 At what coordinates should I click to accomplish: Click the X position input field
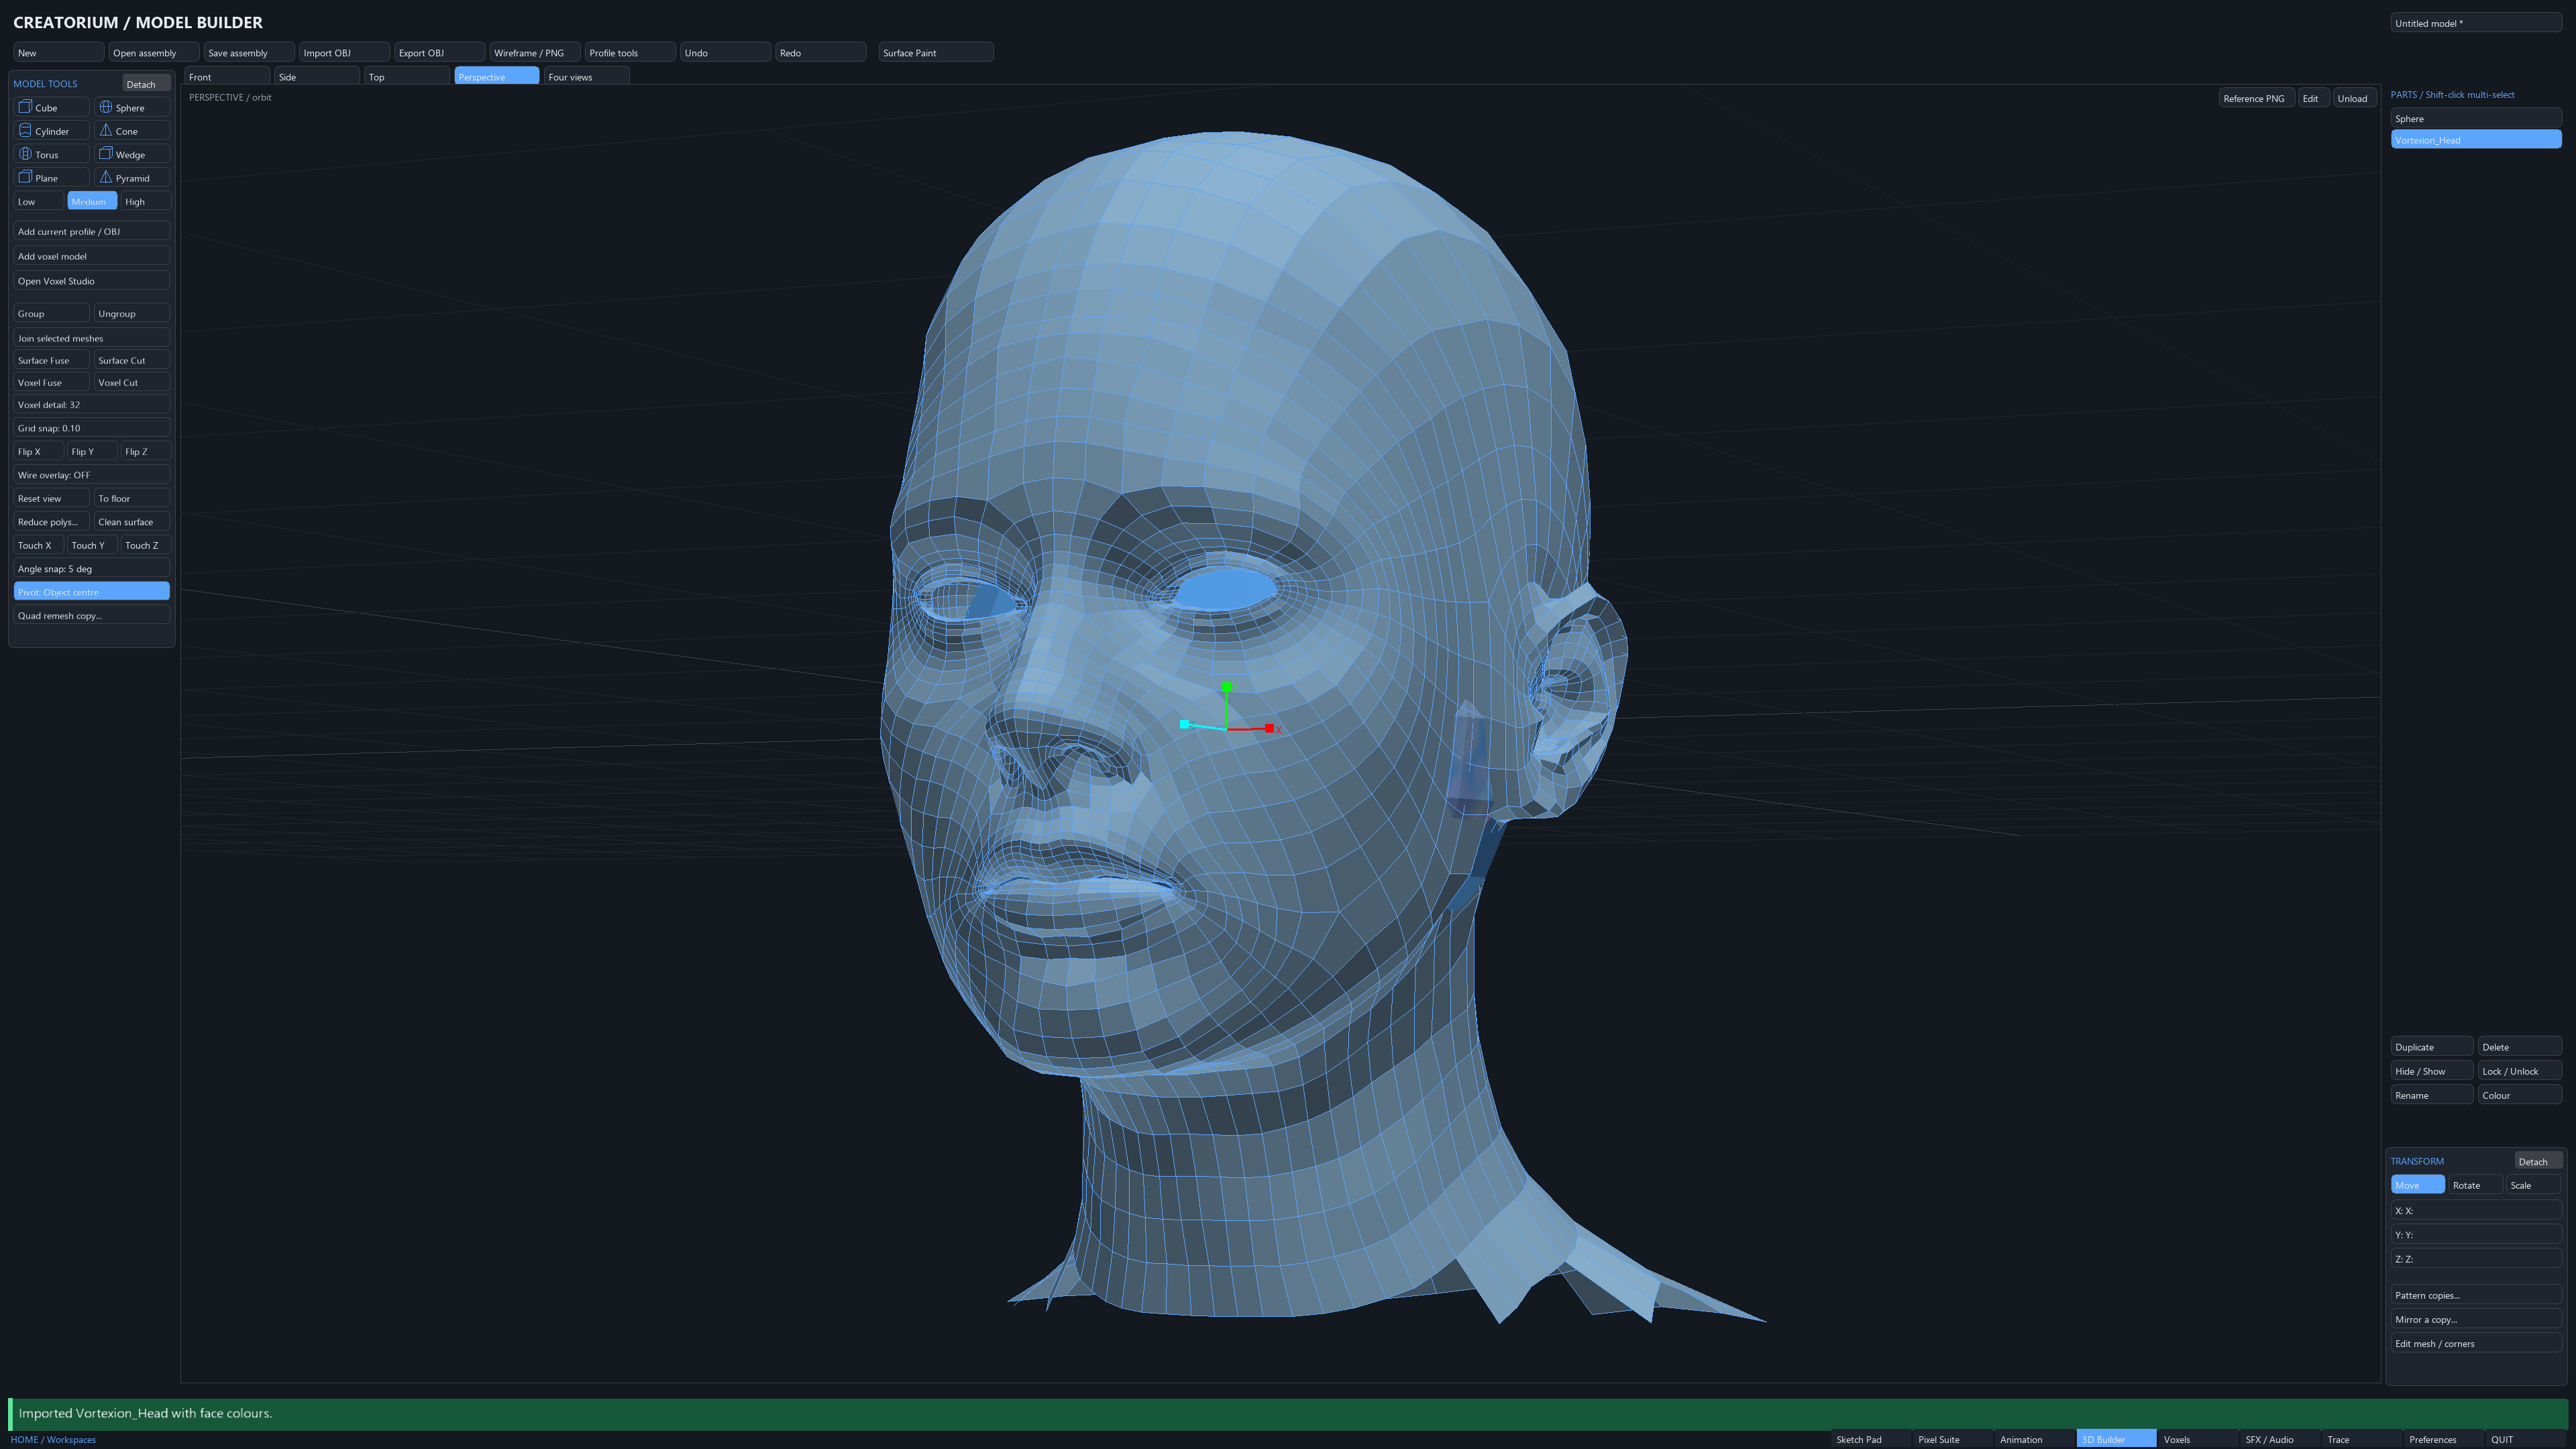click(x=2476, y=1210)
